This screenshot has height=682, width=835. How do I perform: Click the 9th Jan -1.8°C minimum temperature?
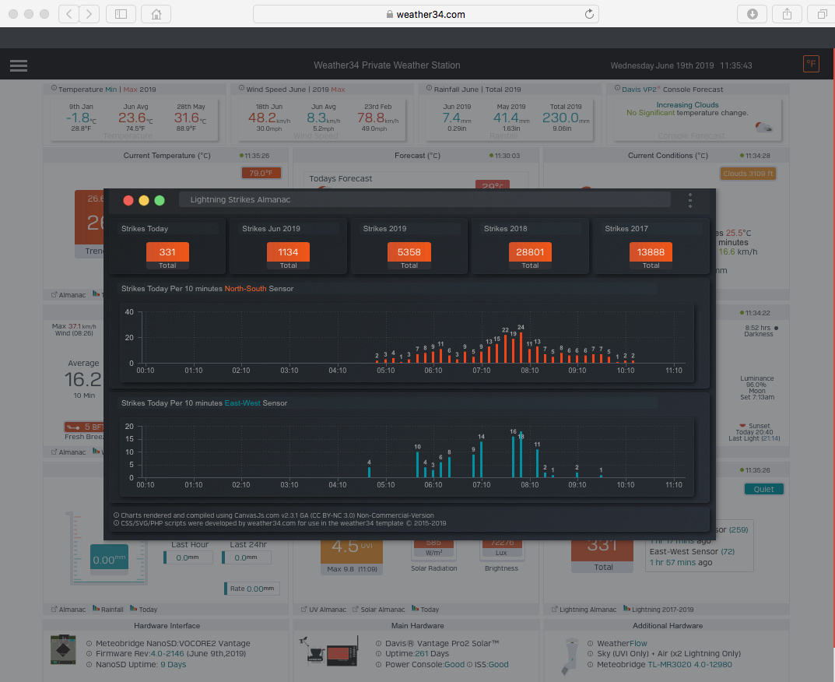(x=81, y=118)
